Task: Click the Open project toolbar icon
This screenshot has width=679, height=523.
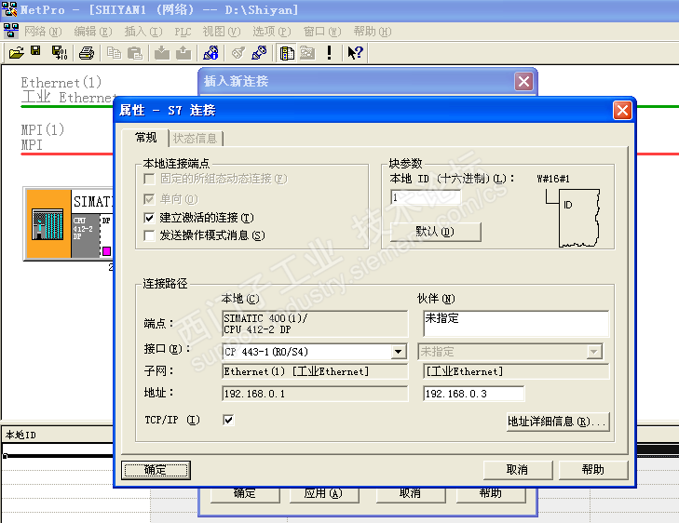Action: [x=16, y=53]
